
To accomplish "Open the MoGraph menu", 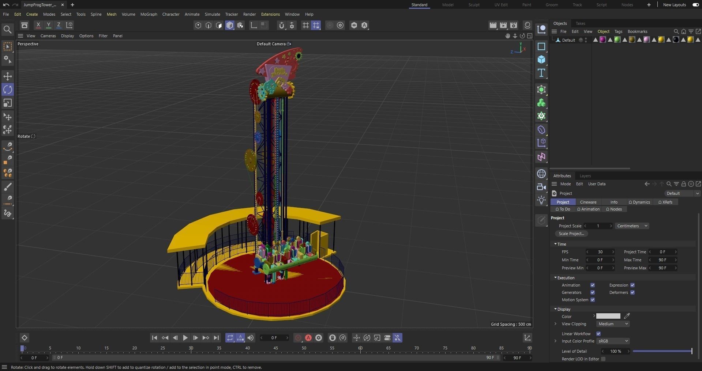I will [x=149, y=14].
